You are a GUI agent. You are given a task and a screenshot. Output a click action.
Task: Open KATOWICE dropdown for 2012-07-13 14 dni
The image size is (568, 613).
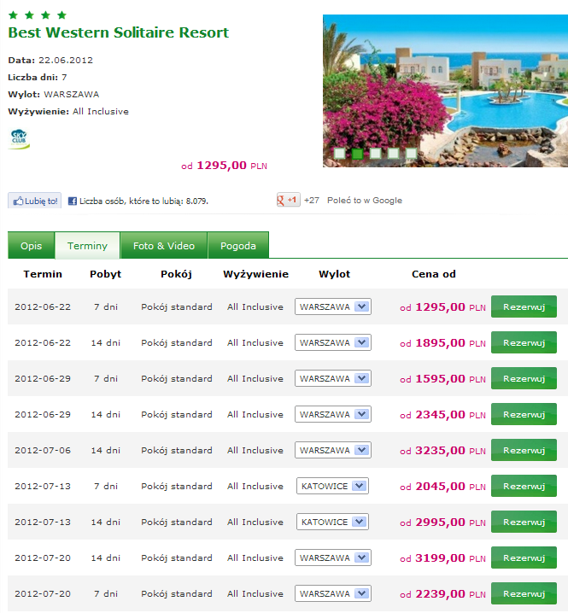(332, 522)
